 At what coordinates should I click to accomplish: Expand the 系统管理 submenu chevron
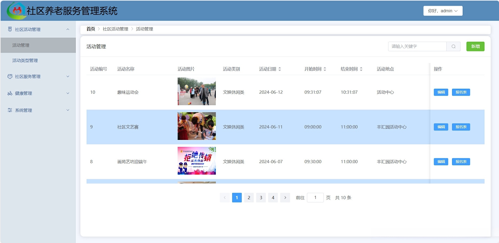point(68,110)
